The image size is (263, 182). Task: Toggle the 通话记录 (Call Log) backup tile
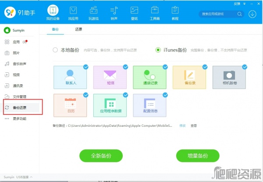click(x=149, y=77)
